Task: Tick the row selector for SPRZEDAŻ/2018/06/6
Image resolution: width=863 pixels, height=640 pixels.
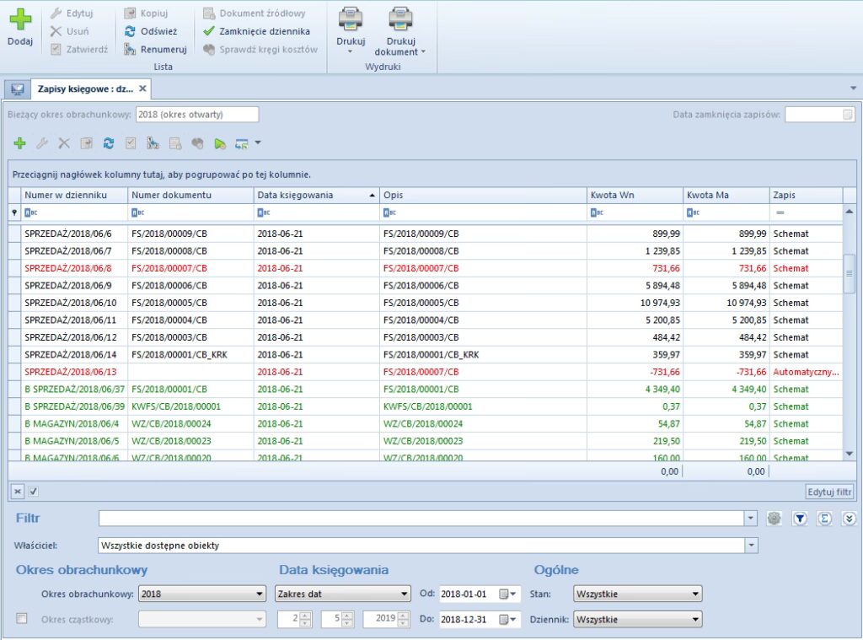Action: [x=15, y=234]
